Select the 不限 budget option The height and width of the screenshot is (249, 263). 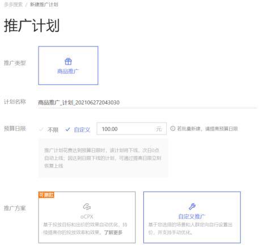pos(49,130)
